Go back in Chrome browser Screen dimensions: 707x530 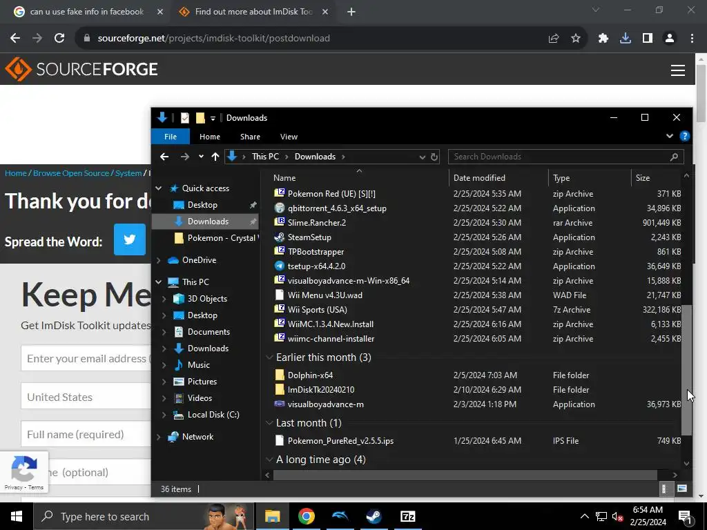[15, 39]
